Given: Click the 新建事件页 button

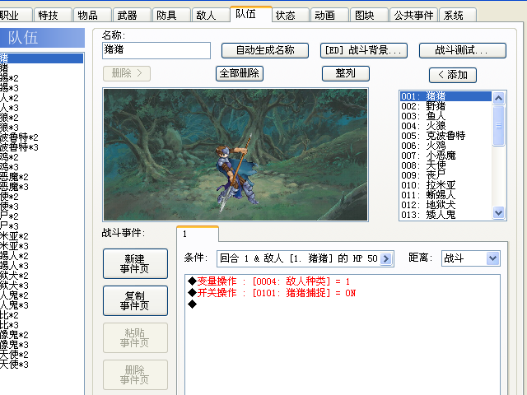Looking at the screenshot, I should [x=135, y=263].
